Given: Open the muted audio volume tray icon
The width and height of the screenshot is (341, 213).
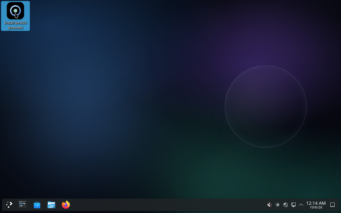Looking at the screenshot, I should (270, 205).
